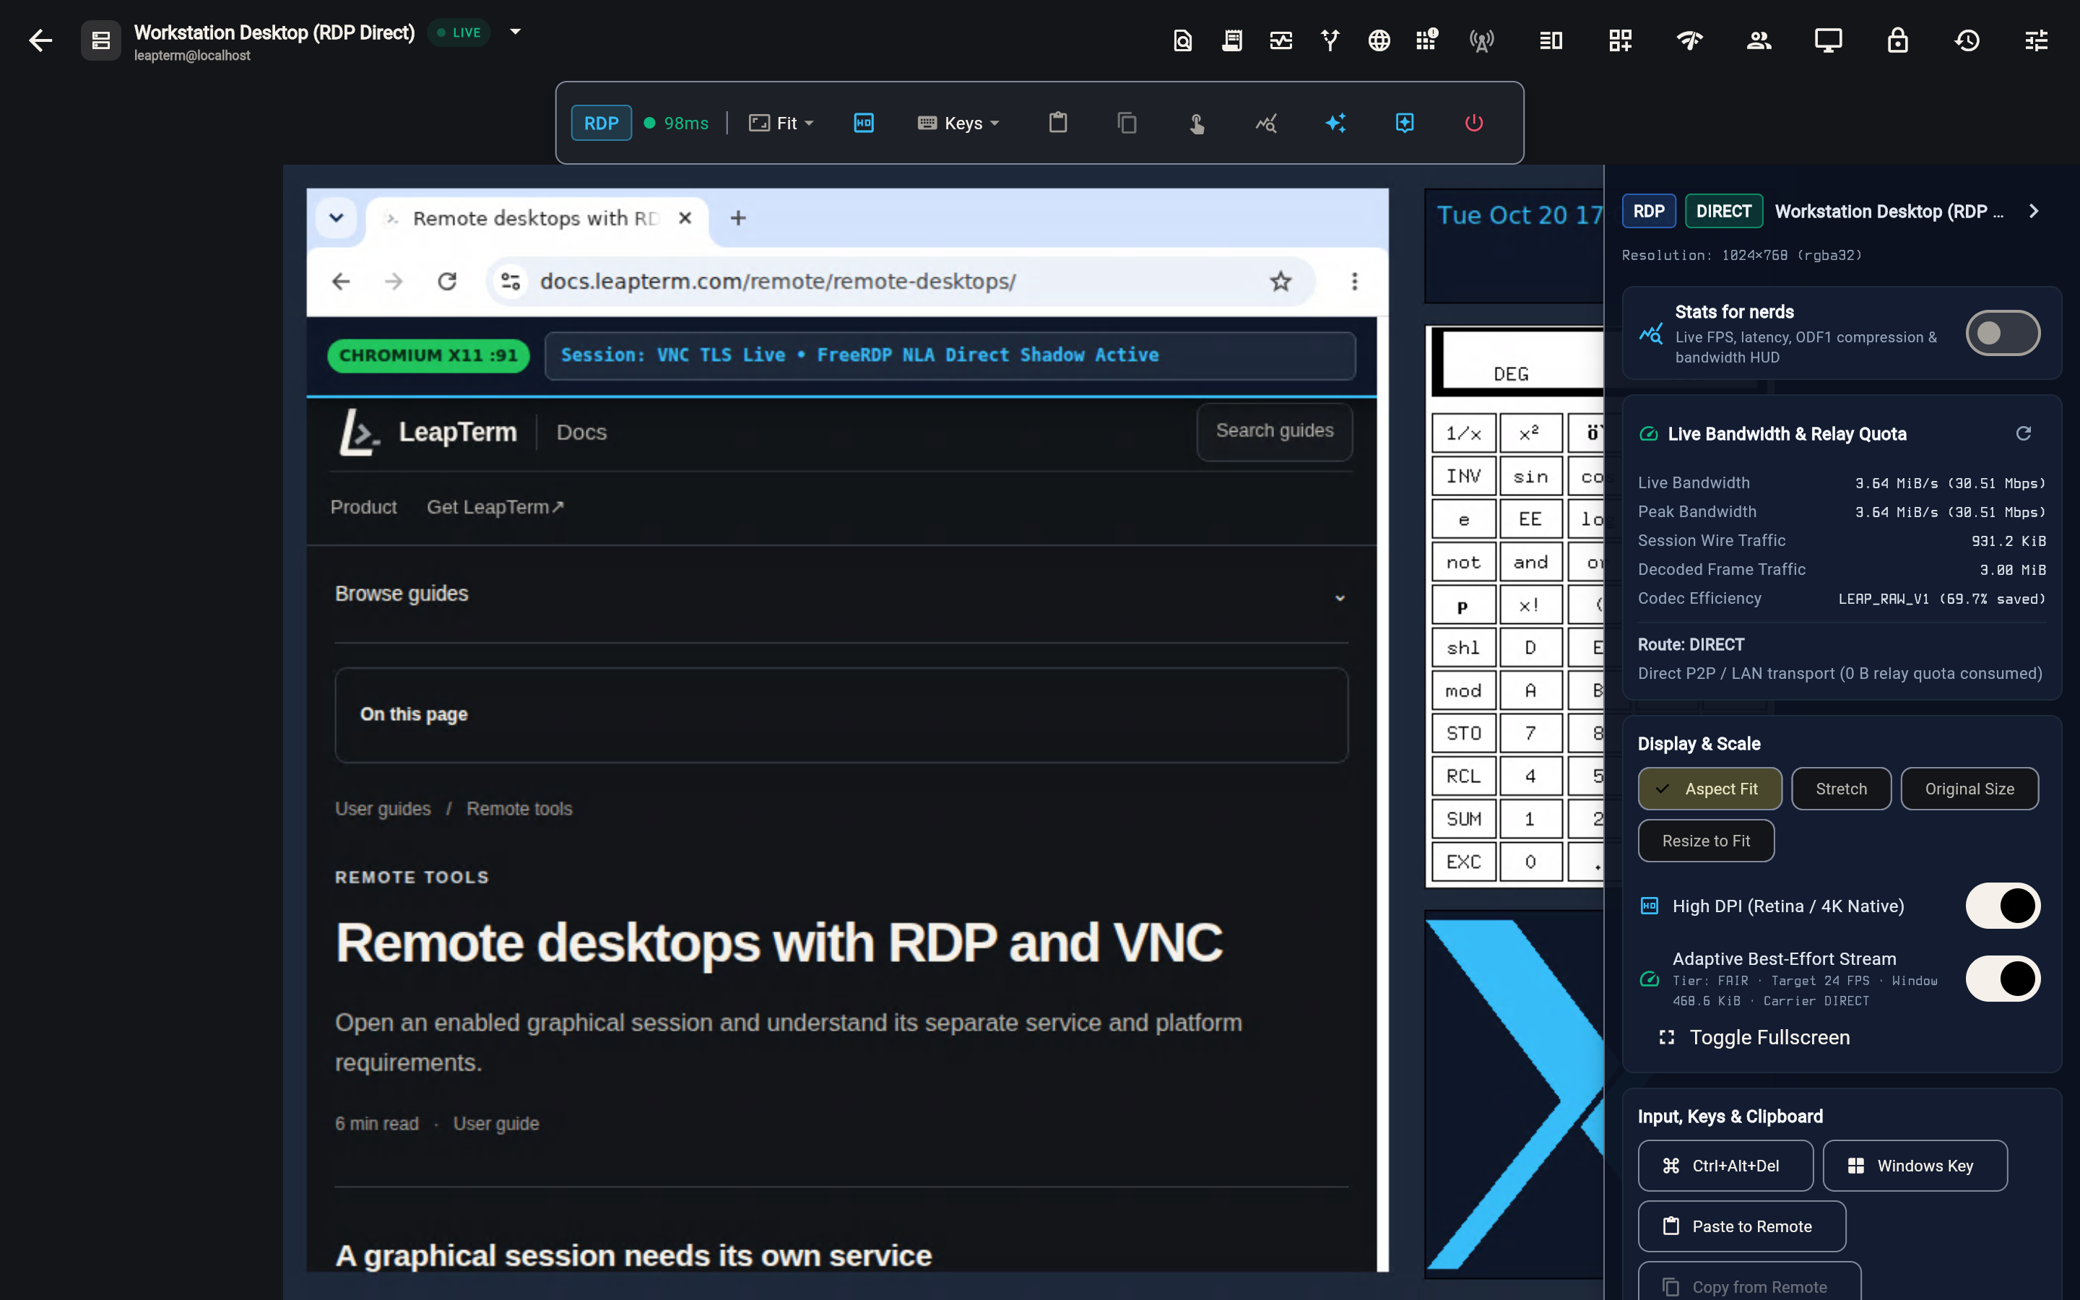Click the QR code add icon

pyautogui.click(x=1620, y=40)
